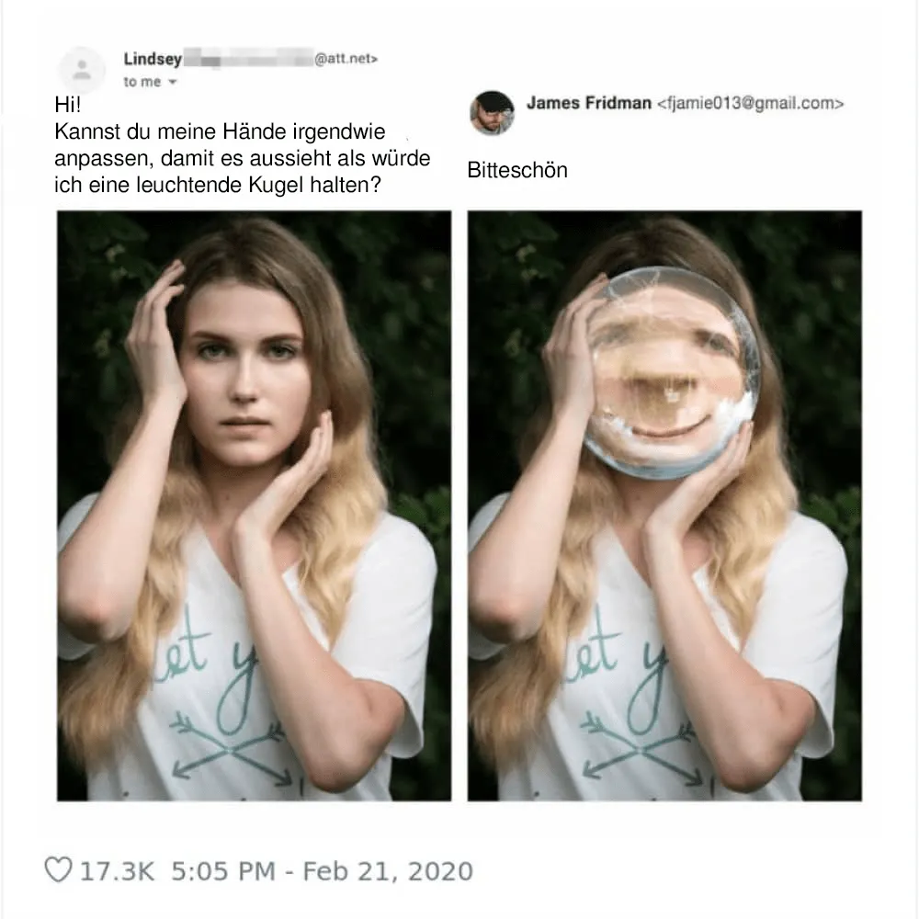Viewport: 919px width, 919px height.
Task: Click the "to me" recipient label
Action: pyautogui.click(x=142, y=82)
